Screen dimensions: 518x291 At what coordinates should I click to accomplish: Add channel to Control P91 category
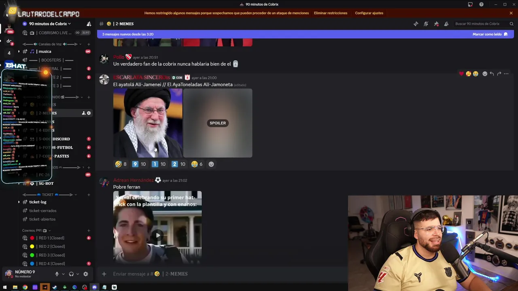[x=89, y=230]
